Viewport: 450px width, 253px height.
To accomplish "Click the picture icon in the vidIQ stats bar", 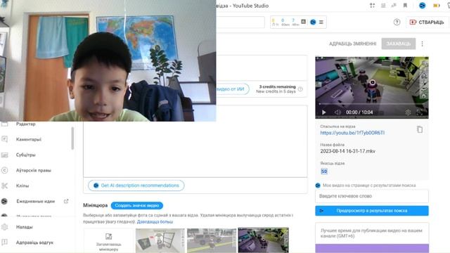I will [x=303, y=22].
